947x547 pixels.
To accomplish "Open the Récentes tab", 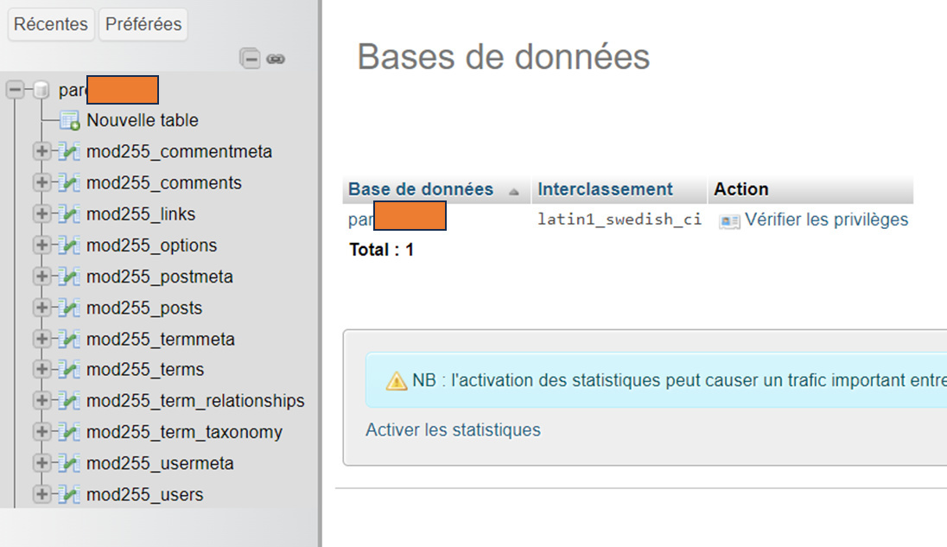I will pos(51,24).
